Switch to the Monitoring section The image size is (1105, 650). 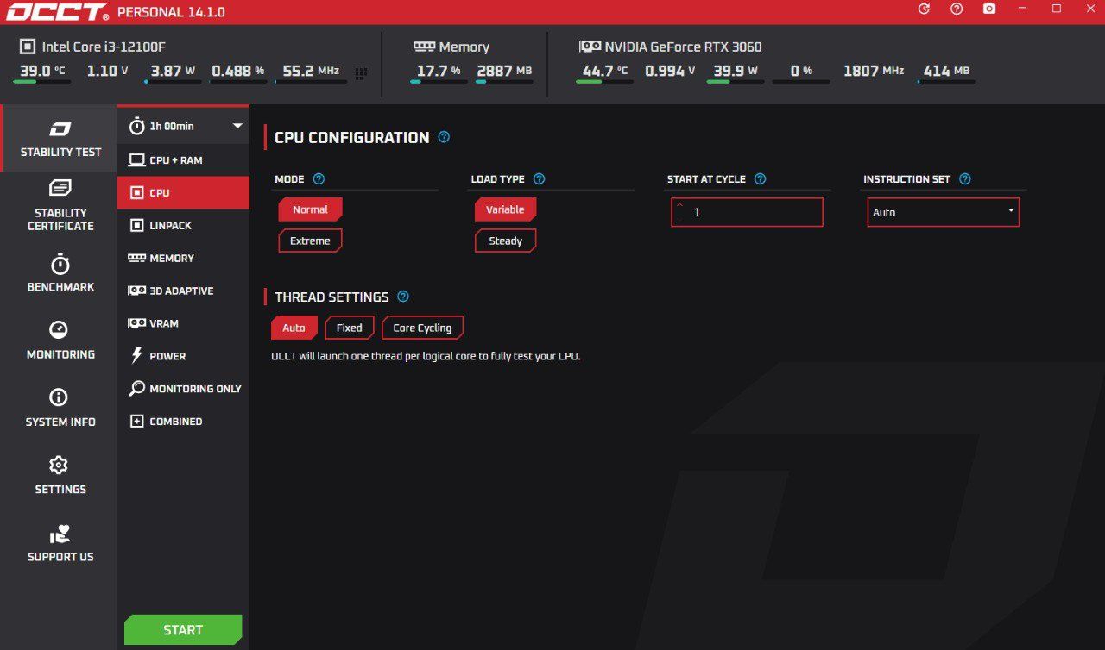pos(60,341)
